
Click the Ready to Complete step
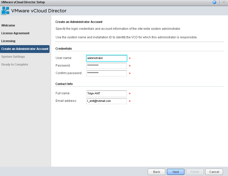coord(15,65)
